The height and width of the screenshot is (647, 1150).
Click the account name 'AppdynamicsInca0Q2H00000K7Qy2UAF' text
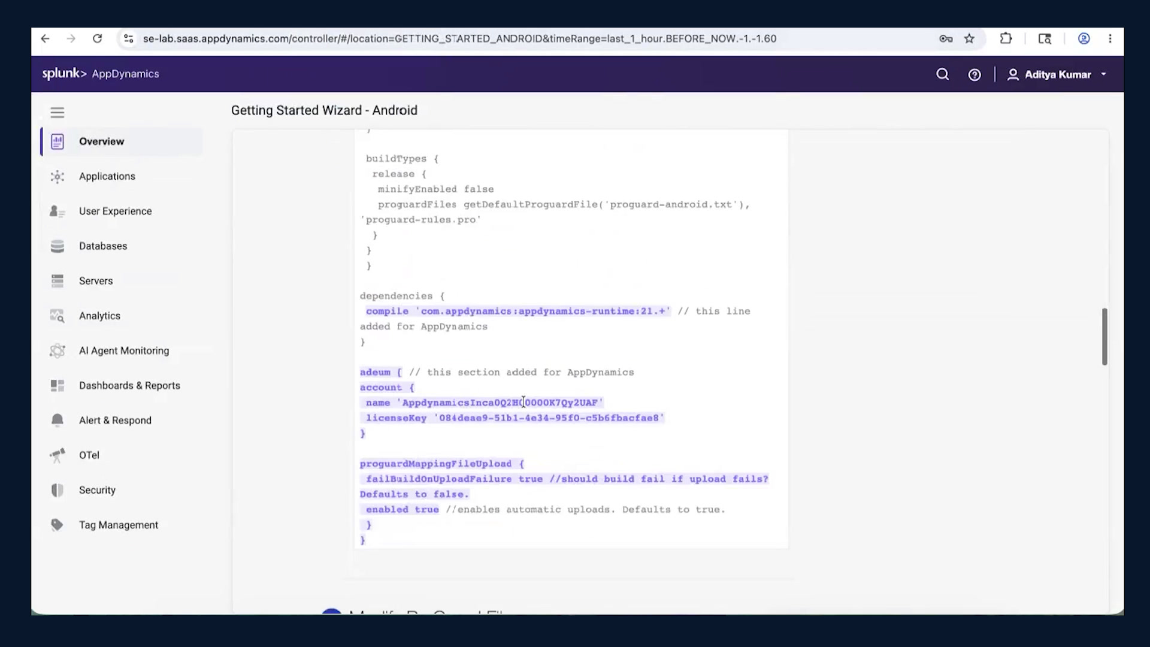(500, 403)
